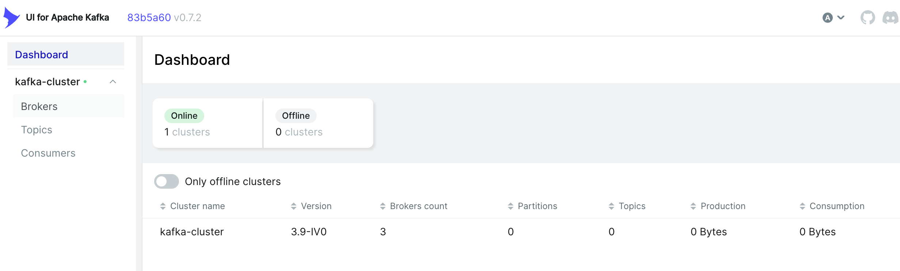Open user account dropdown arrow
This screenshot has height=271, width=900.
(x=841, y=17)
